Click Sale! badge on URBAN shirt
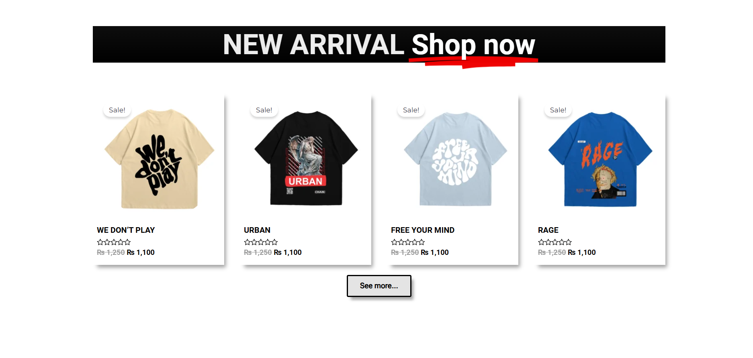This screenshot has width=753, height=358. coord(264,110)
